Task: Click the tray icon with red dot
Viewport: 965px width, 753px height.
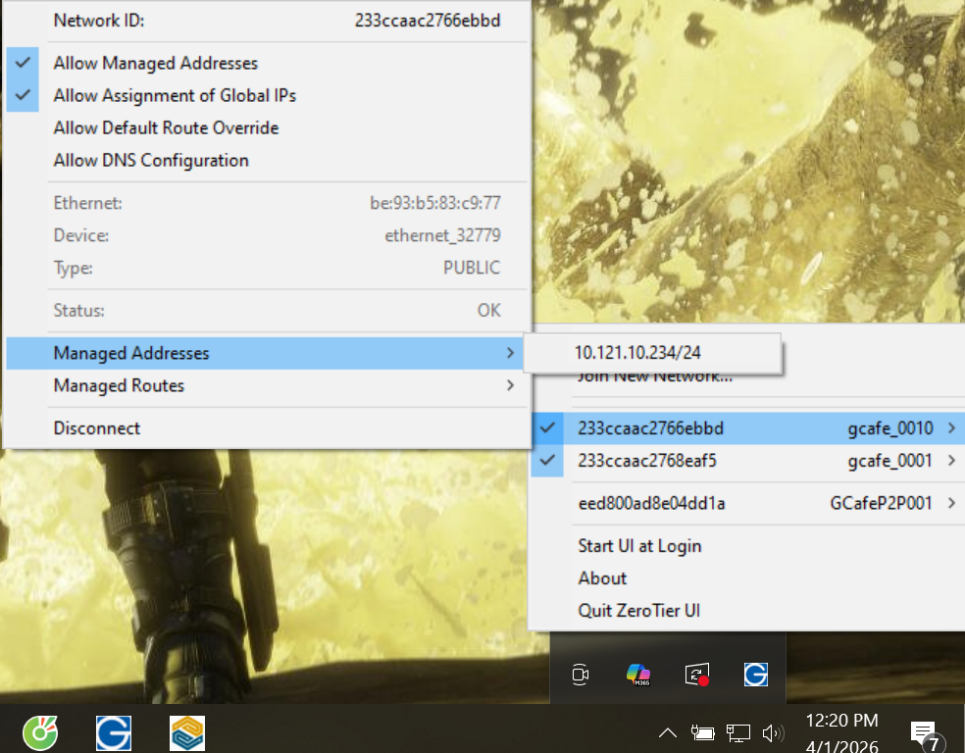Action: 697,675
